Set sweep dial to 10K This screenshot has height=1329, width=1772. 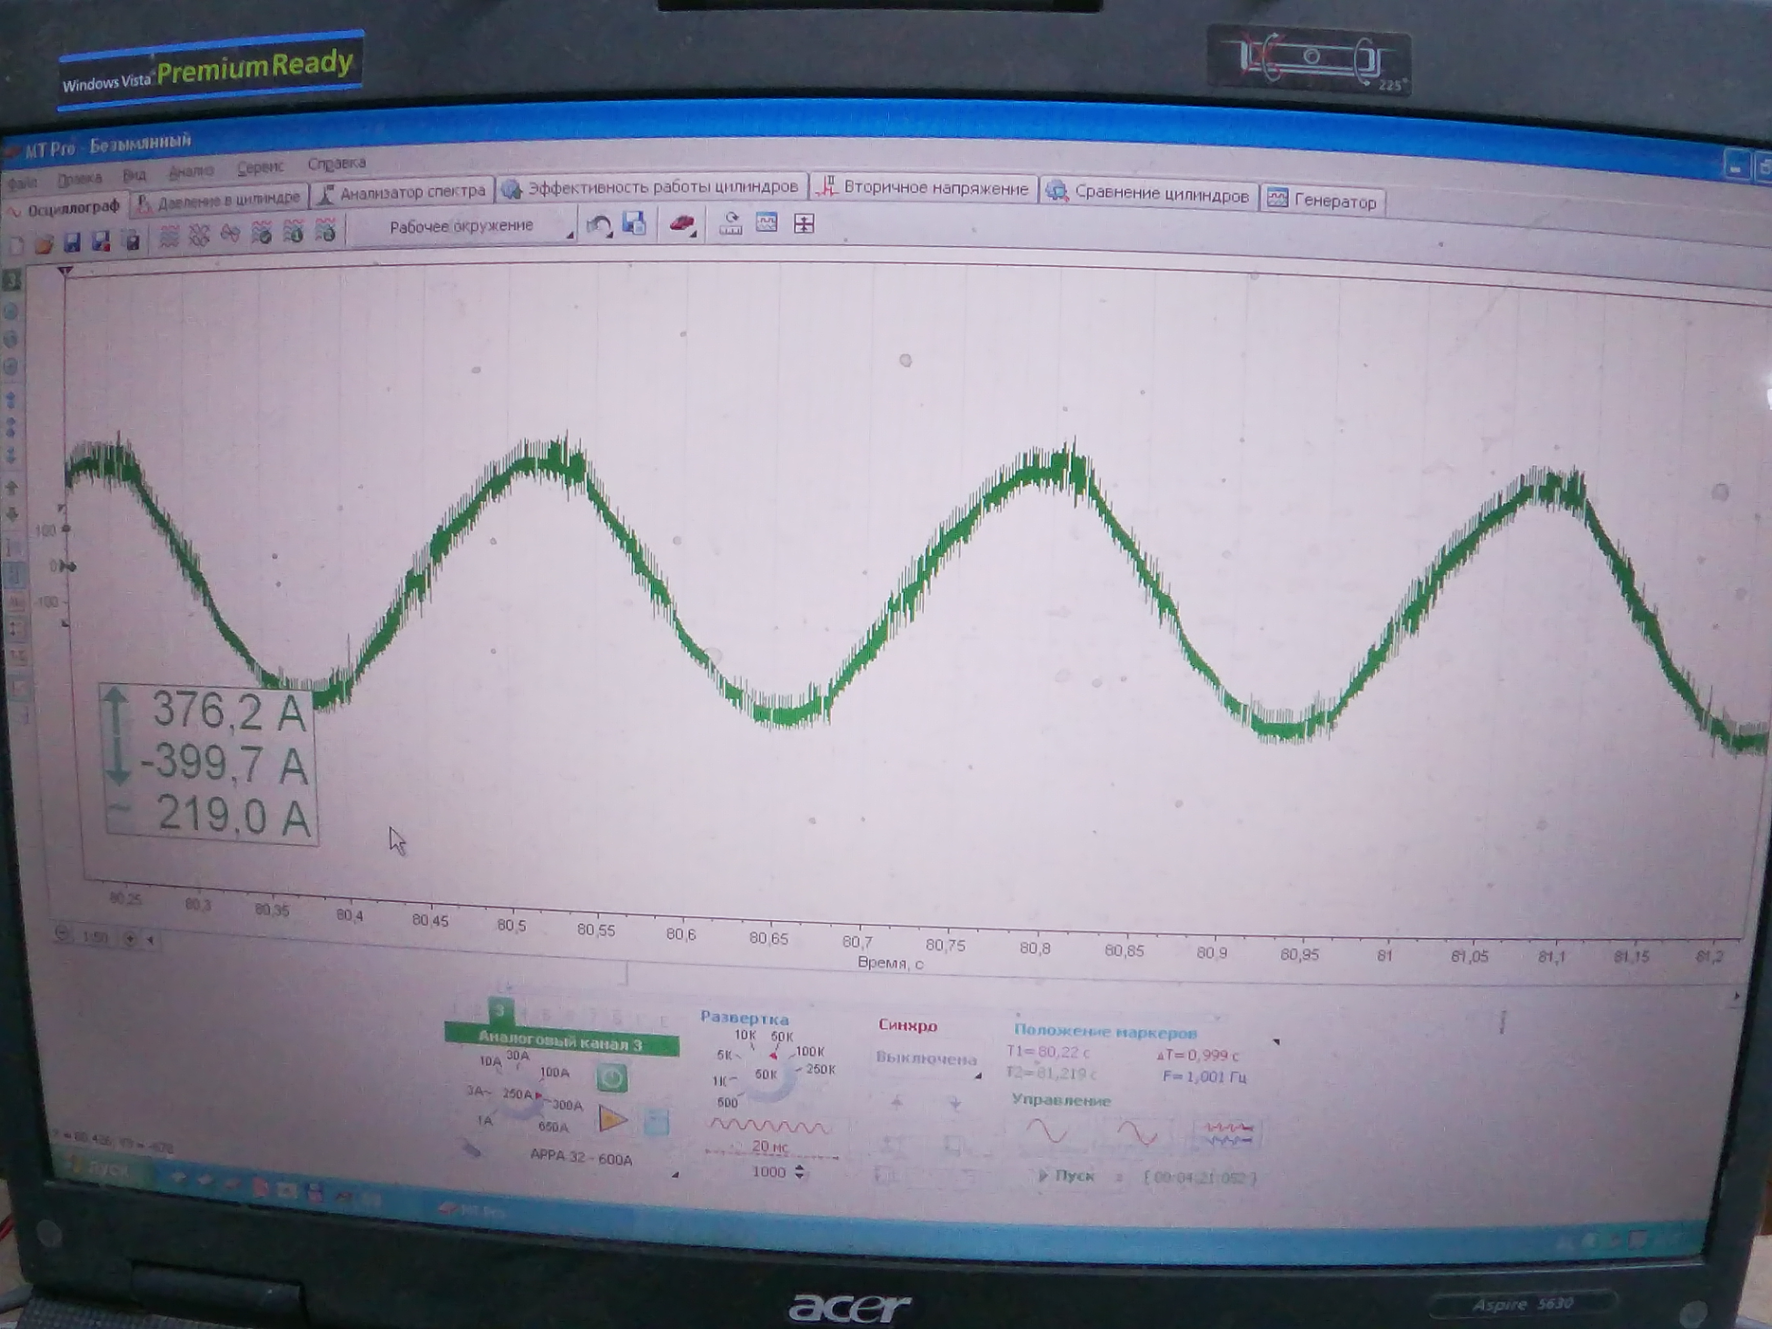(x=745, y=1035)
